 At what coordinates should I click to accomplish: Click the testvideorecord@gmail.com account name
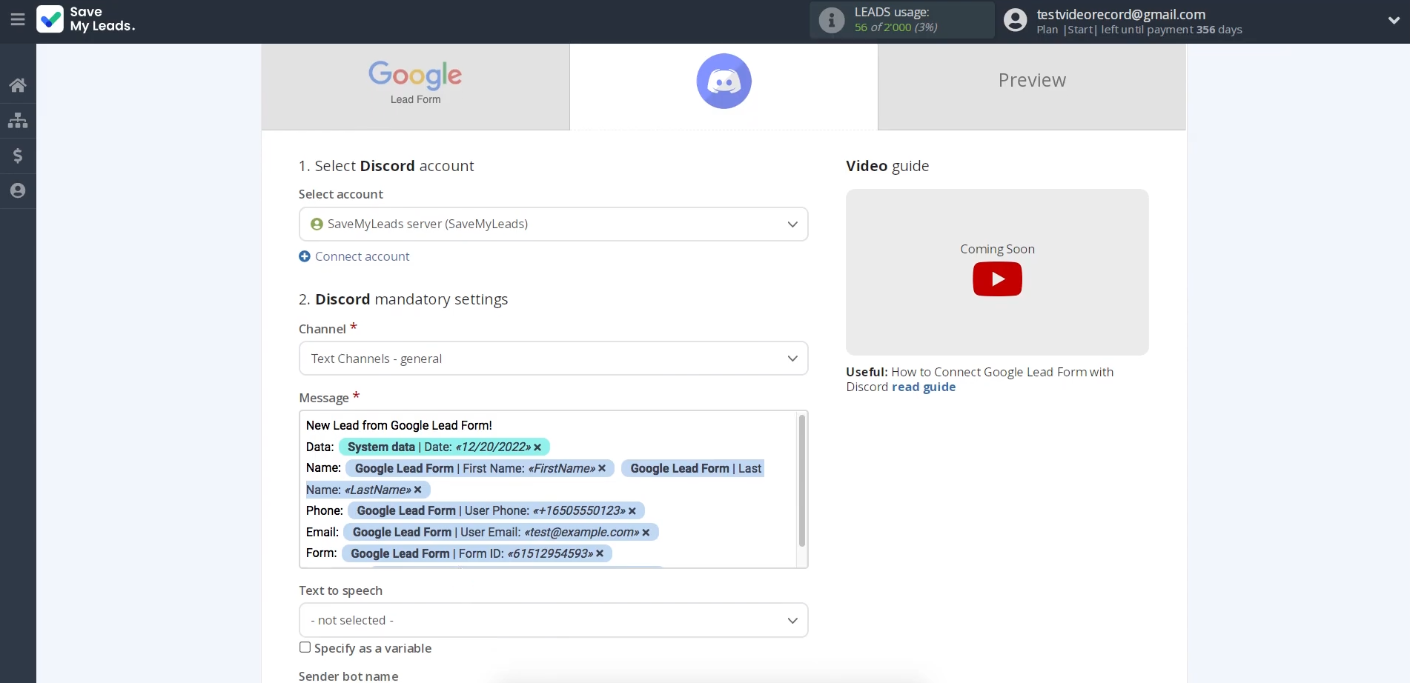[1121, 14]
